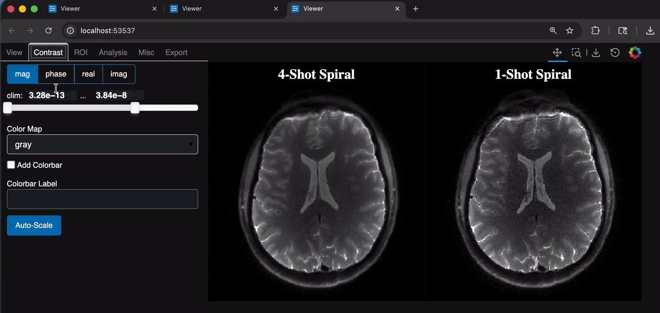This screenshot has height=313, width=660.
Task: Click the plot Save image icon
Action: click(x=596, y=53)
